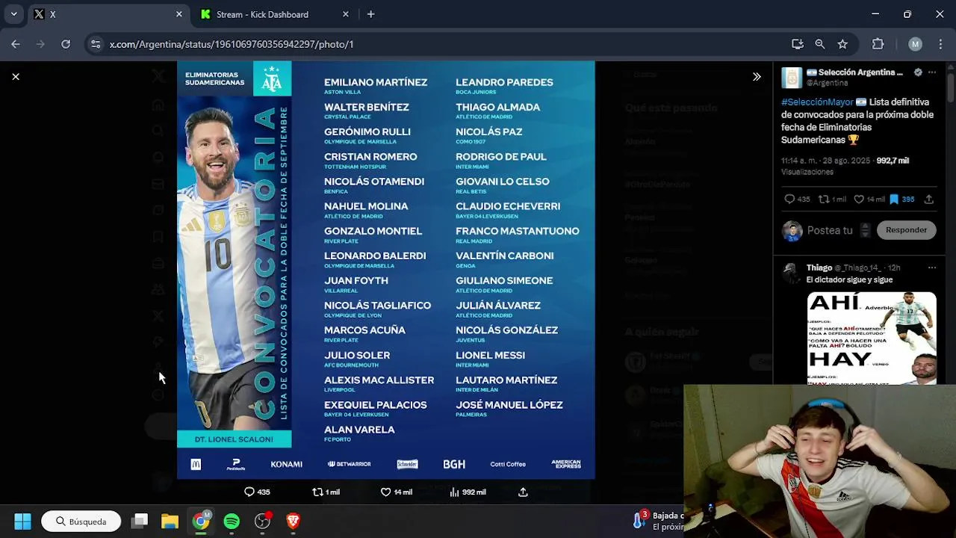Open a new browser tab
The width and height of the screenshot is (956, 538).
(x=370, y=14)
